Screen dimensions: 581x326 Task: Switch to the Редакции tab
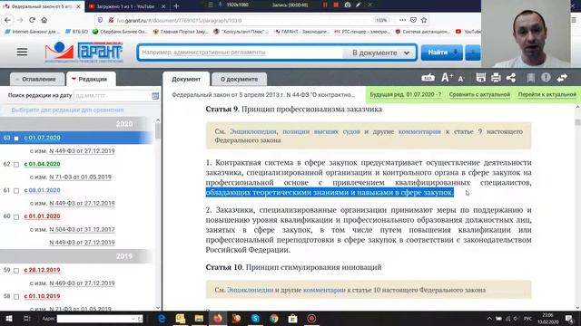[91, 79]
